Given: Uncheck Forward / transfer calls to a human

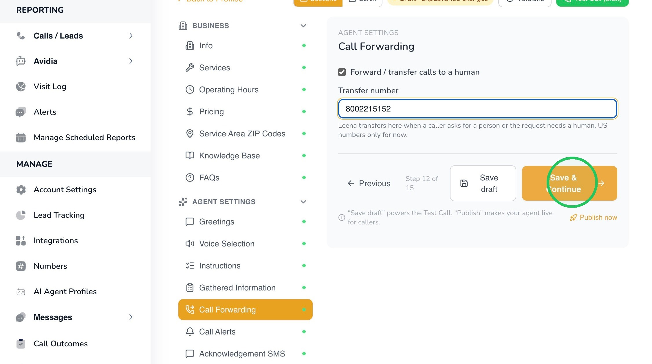Looking at the screenshot, I should pos(342,72).
